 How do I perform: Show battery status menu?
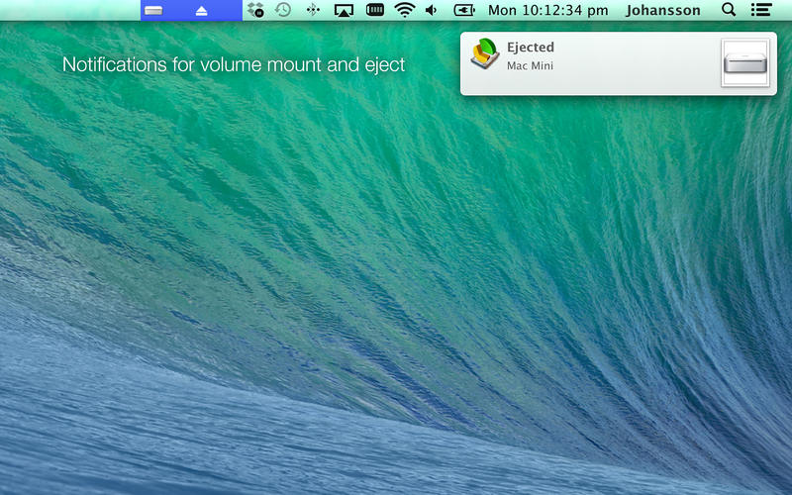pos(463,10)
